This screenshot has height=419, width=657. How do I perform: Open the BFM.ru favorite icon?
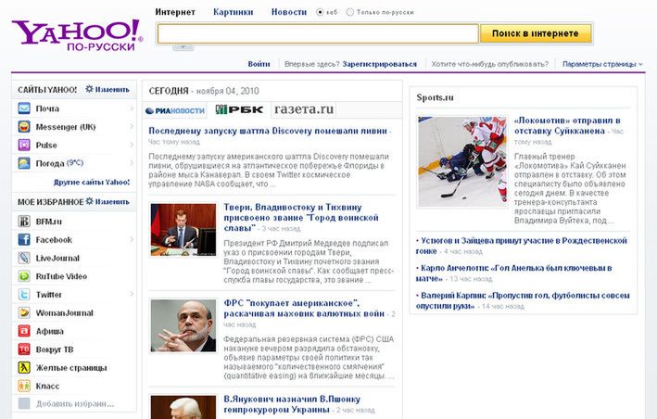24,222
